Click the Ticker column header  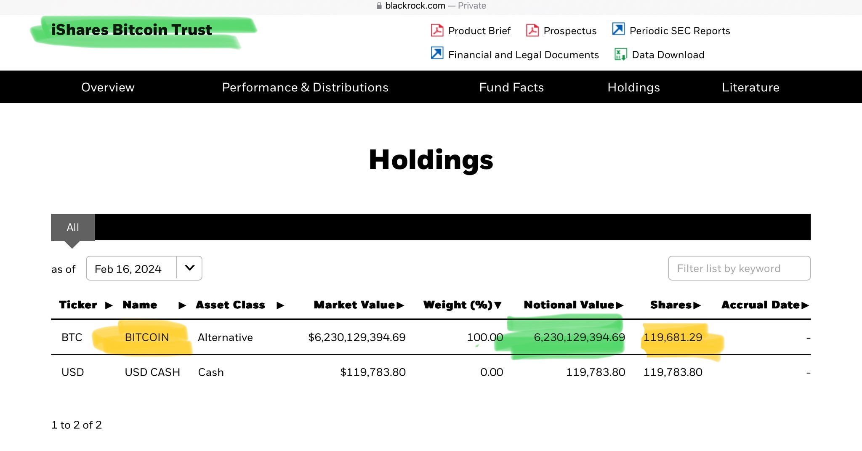click(78, 305)
